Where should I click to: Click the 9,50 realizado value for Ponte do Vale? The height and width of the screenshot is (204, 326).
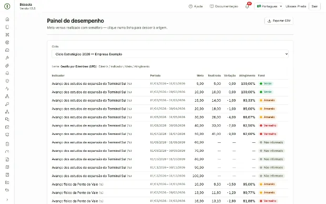217,184
